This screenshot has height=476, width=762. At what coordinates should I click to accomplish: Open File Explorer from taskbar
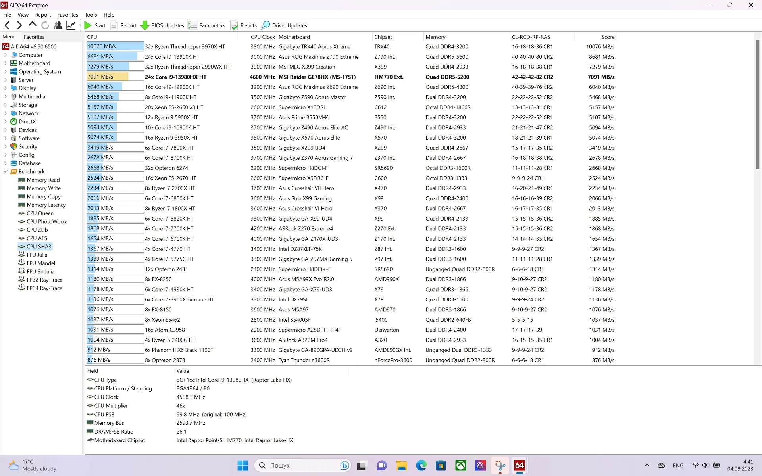[x=402, y=465]
